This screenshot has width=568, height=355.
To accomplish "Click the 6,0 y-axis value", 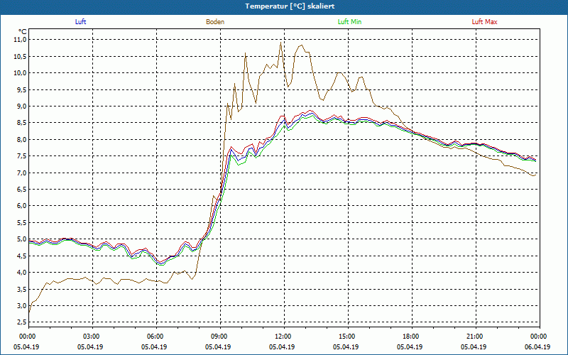I will [22, 206].
